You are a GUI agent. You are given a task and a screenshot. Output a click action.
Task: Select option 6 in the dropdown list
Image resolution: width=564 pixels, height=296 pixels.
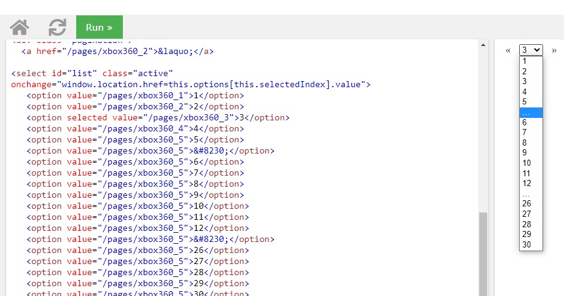click(531, 122)
